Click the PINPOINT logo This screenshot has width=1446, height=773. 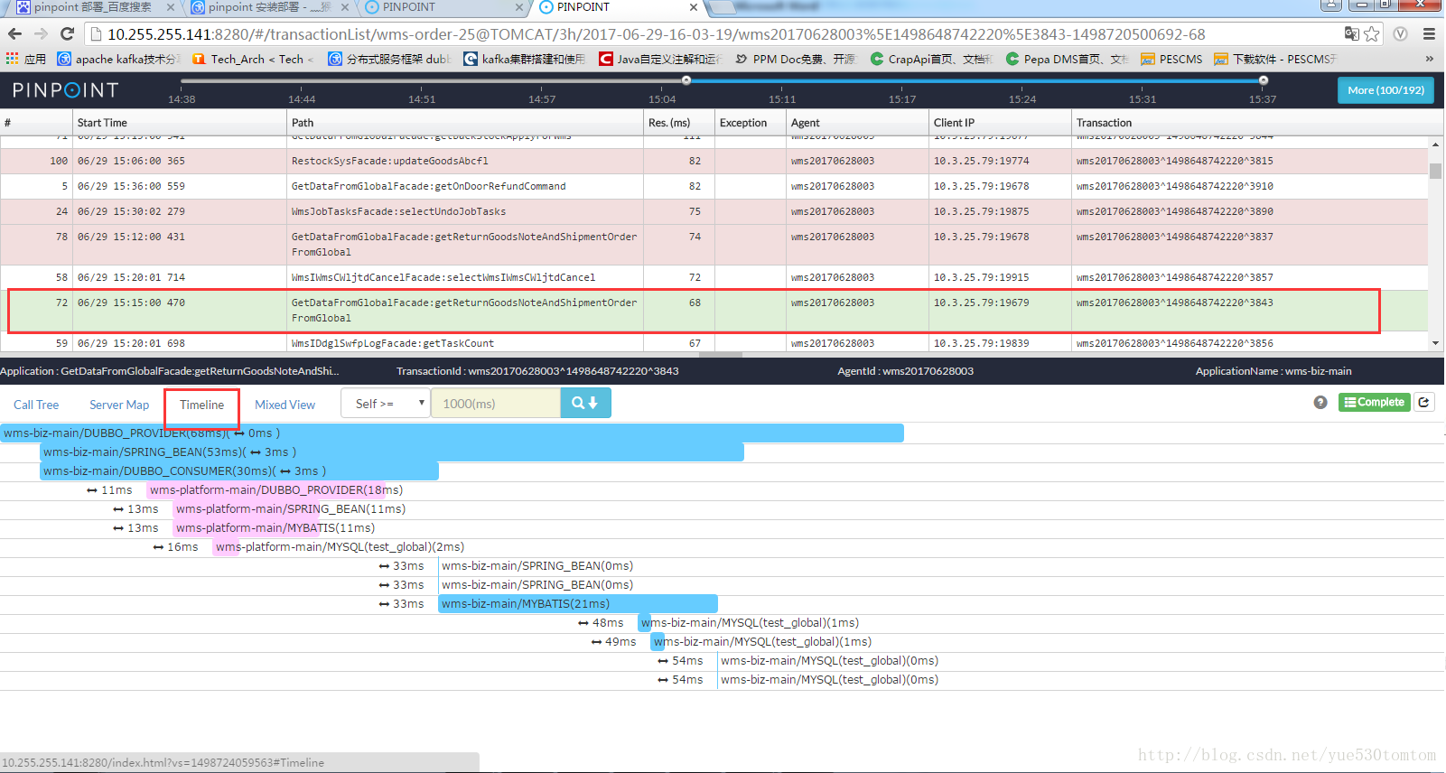click(x=65, y=90)
